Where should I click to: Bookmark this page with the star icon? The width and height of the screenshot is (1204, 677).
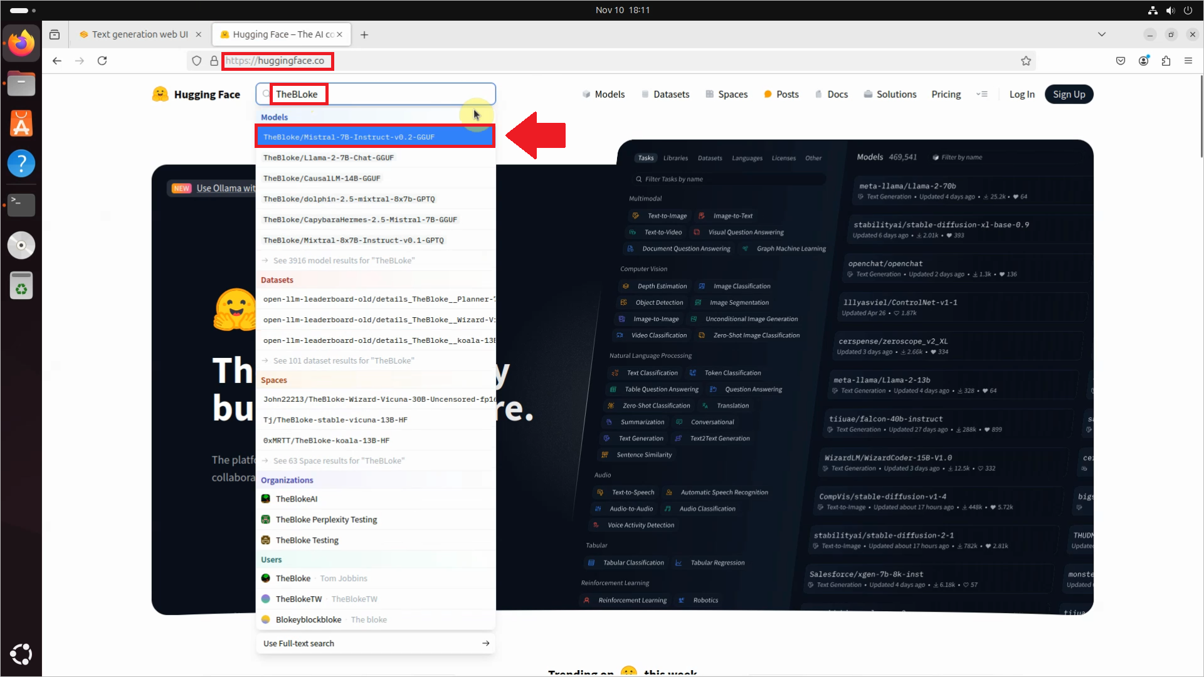coord(1026,61)
